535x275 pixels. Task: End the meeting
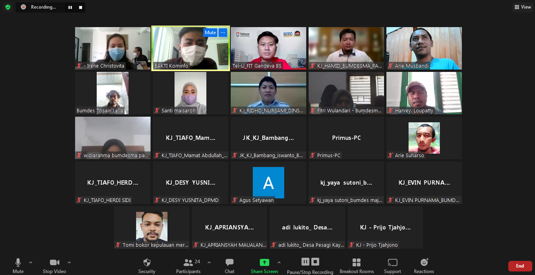tap(520, 266)
